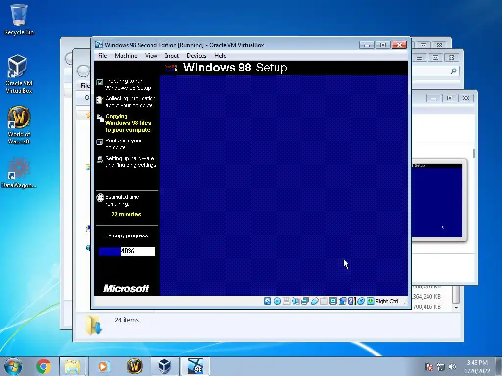Open Windows Media Player from the taskbar

(x=103, y=366)
